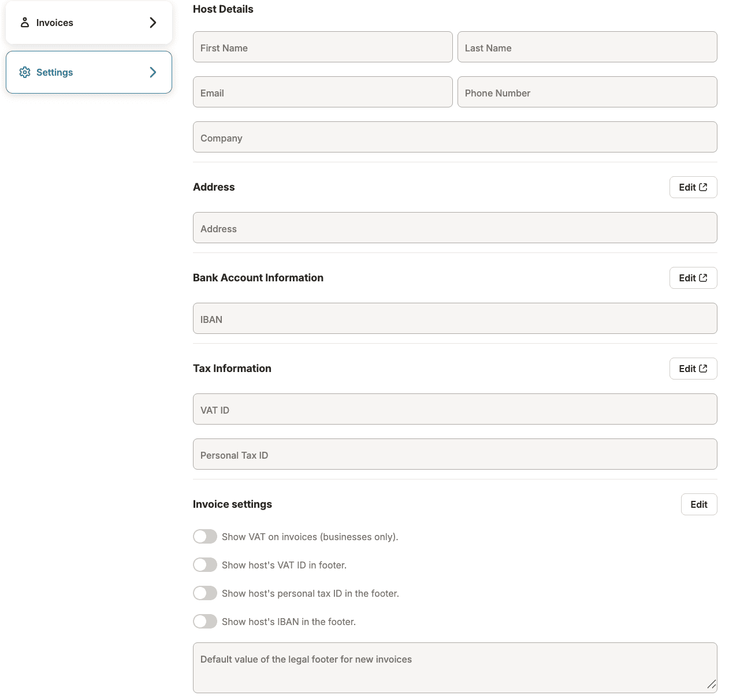Click the VAT ID input field
This screenshot has width=729, height=699.
tap(455, 410)
